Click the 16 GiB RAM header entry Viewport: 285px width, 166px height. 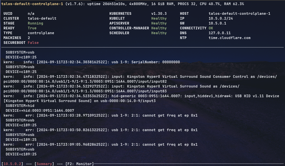[x=162, y=4]
